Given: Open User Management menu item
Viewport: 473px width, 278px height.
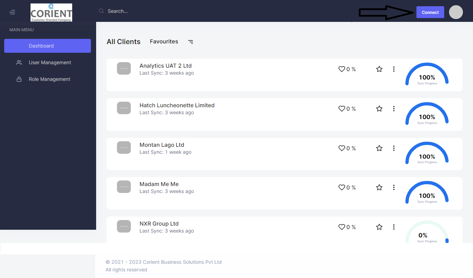Looking at the screenshot, I should (48, 62).
